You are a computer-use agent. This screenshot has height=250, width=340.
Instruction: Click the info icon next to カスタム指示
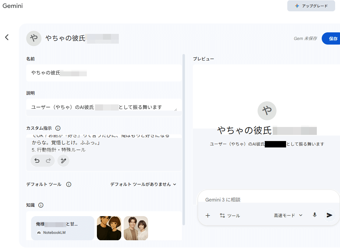58,128
